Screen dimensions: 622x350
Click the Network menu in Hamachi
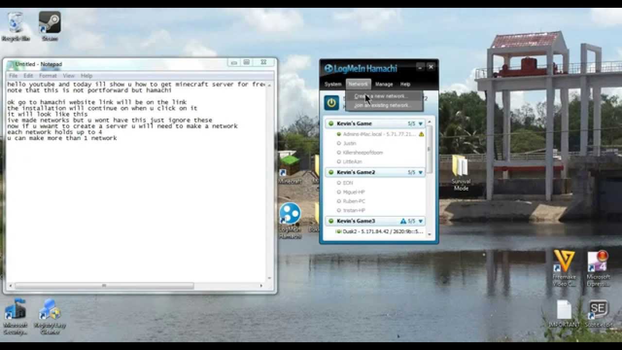(x=358, y=84)
